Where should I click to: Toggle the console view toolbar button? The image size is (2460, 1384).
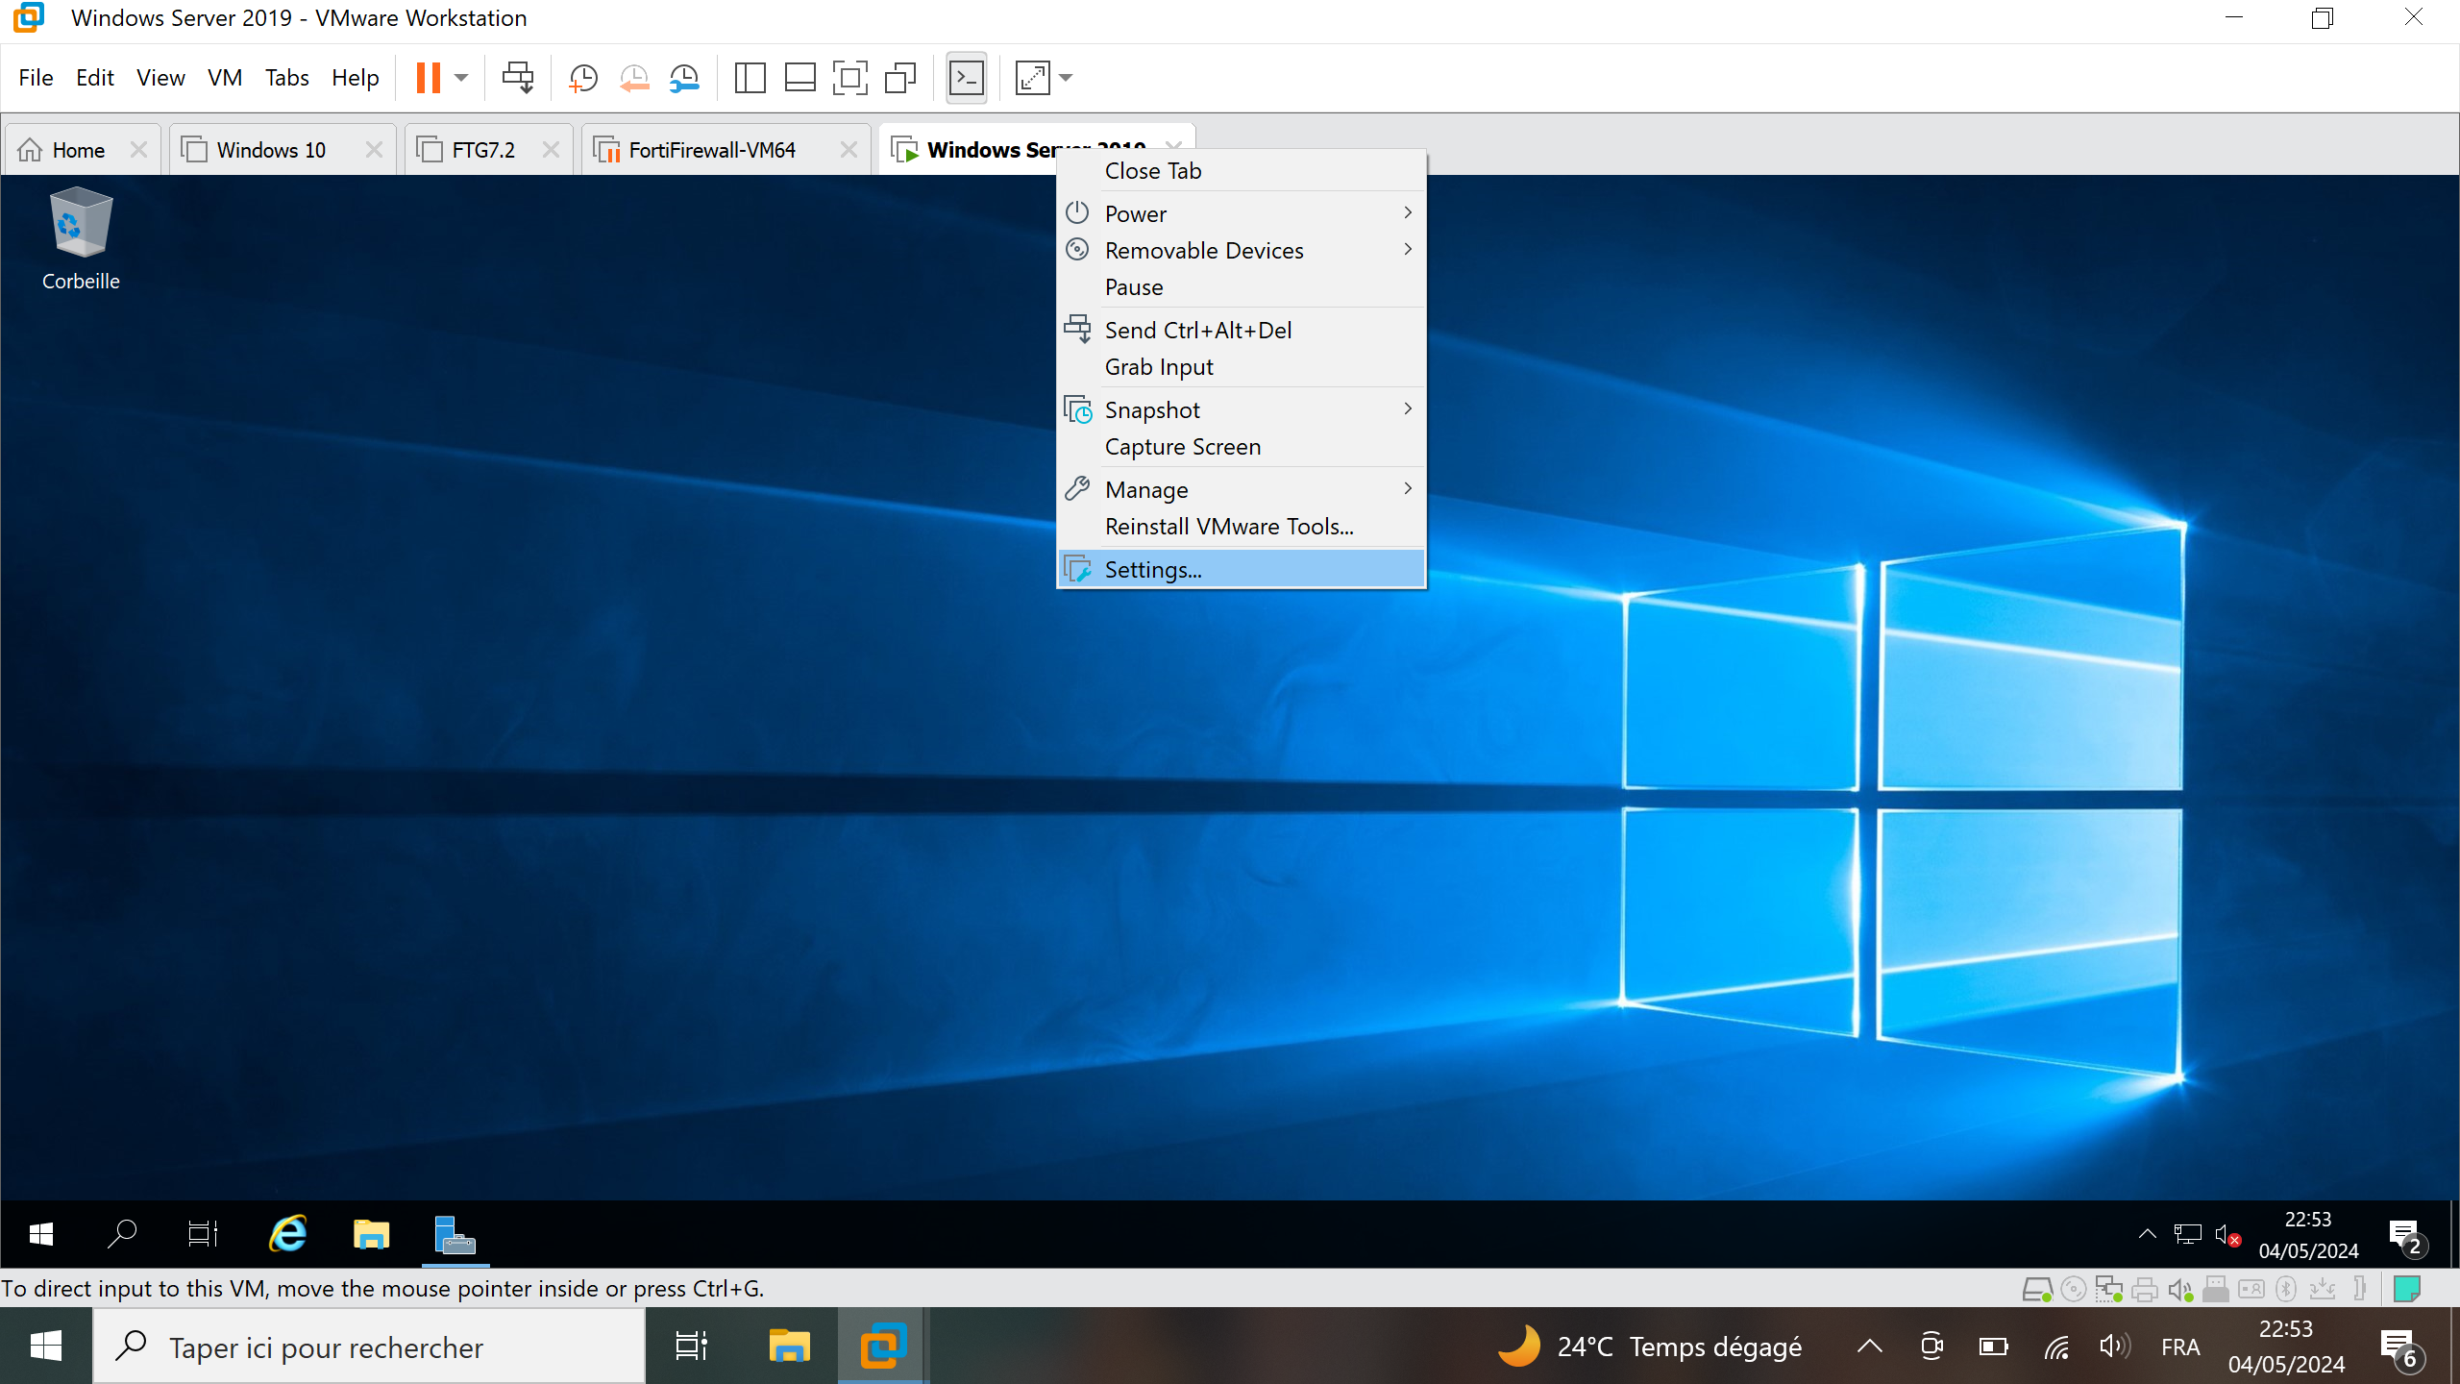pos(967,78)
